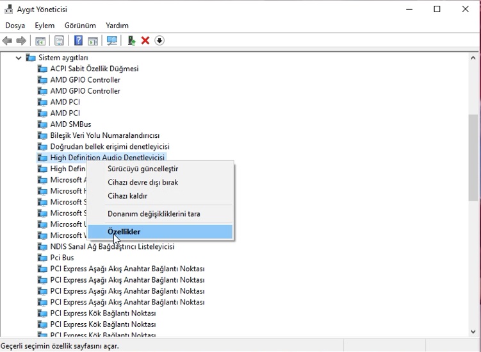Screen dimensions: 481x352
Task: Open the Properties sheet toolbar icon
Action: (59, 40)
